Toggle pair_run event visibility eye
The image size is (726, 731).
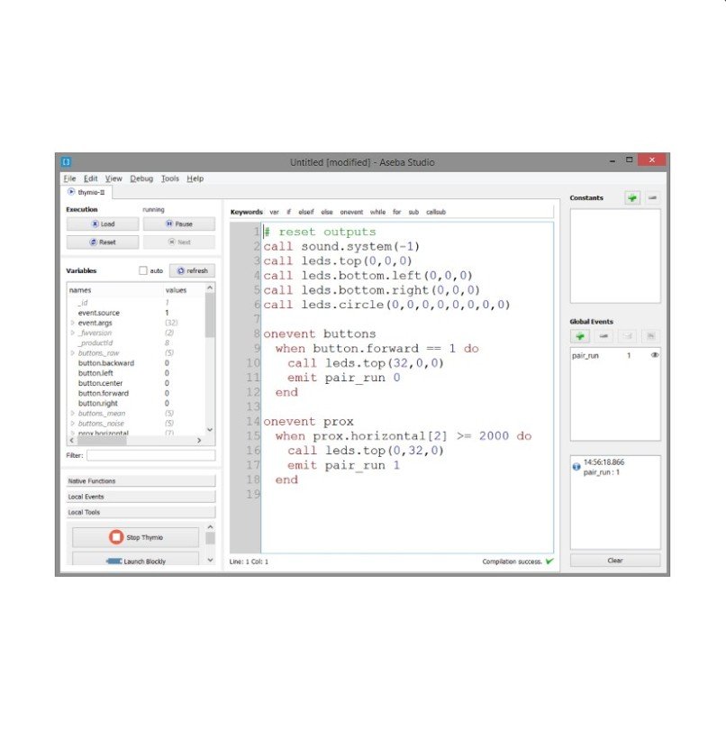tap(655, 355)
